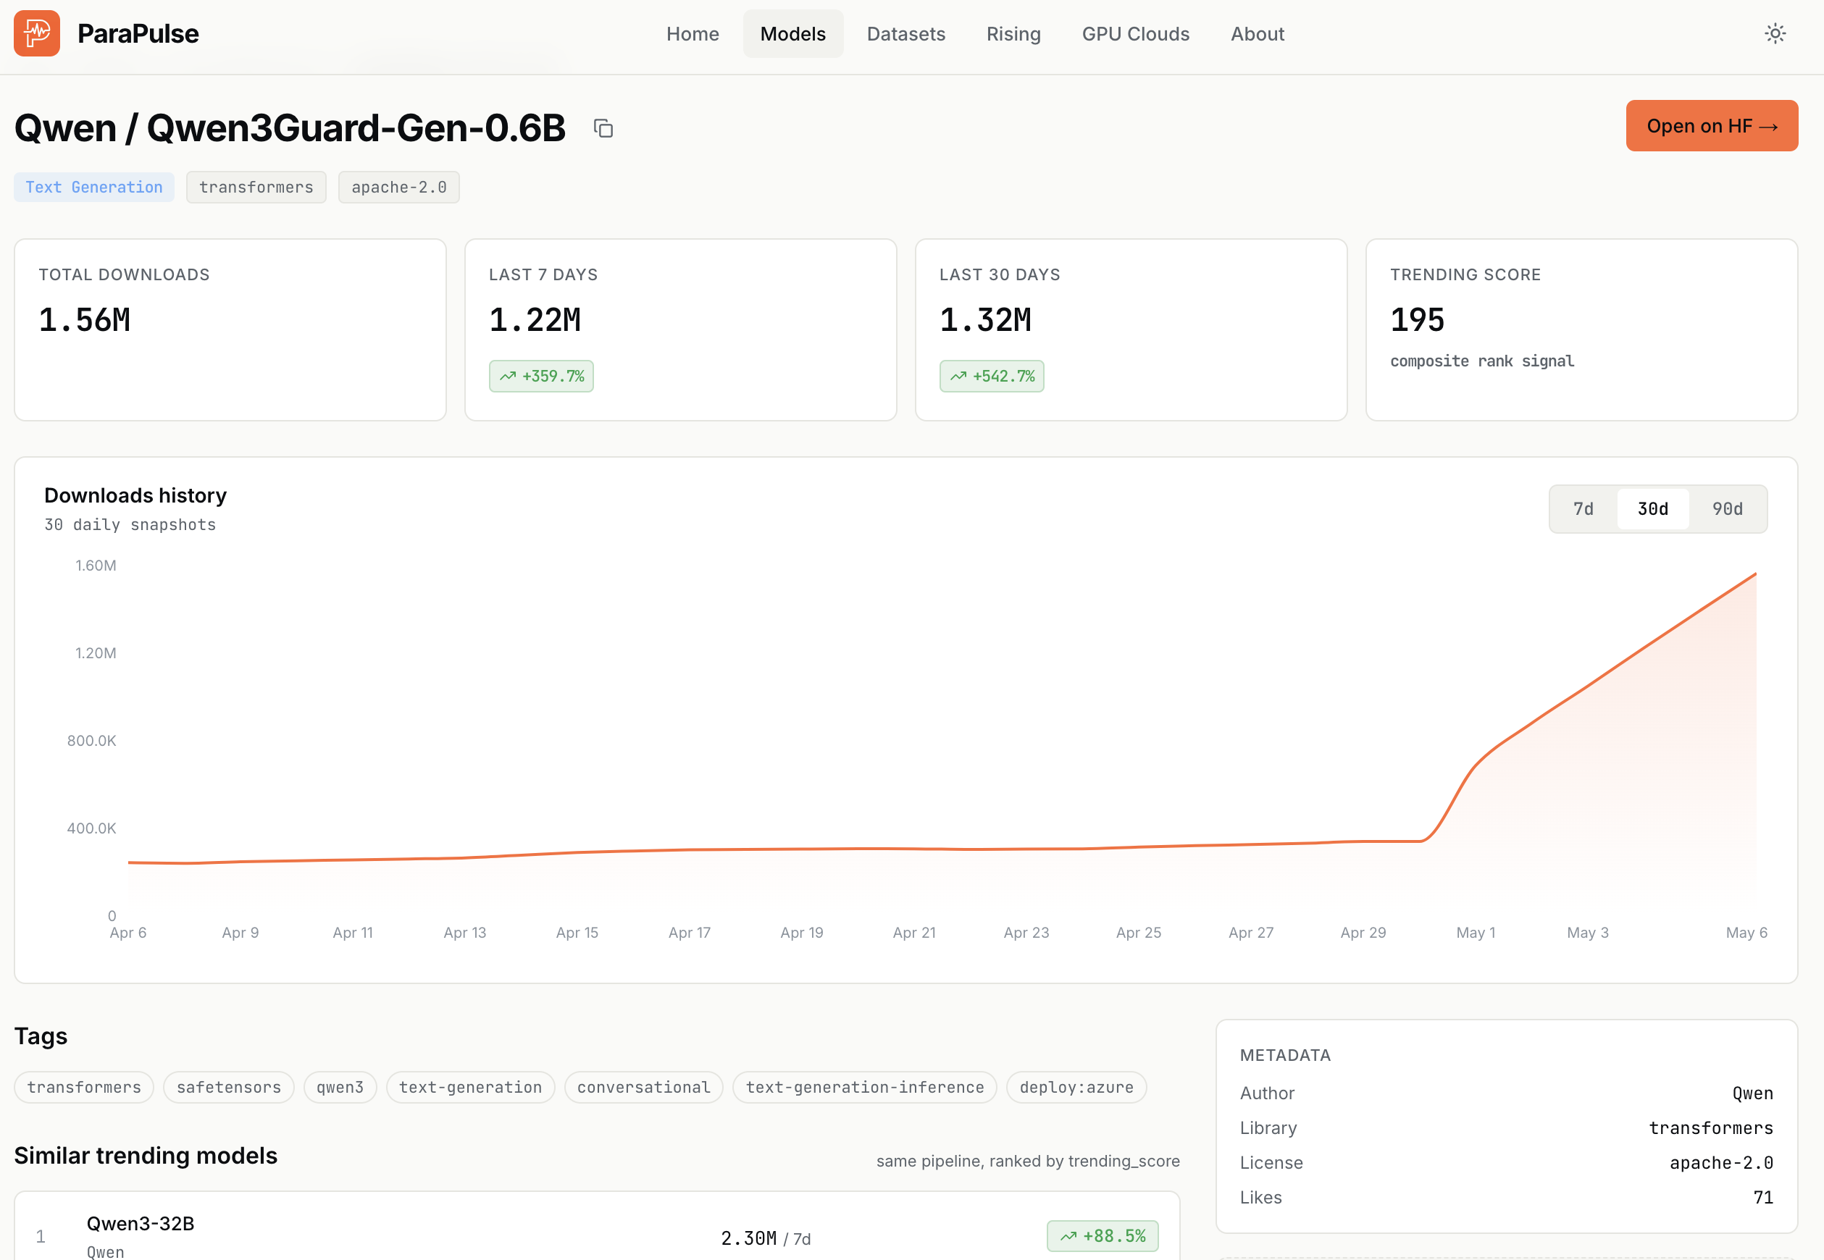Click the Last 7 Days 1.22M value
The image size is (1824, 1260).
[535, 320]
